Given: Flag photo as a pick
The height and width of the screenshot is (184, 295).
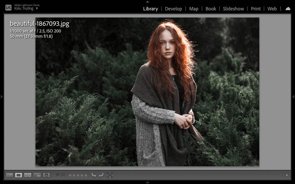Looking at the screenshot, I should [58, 175].
